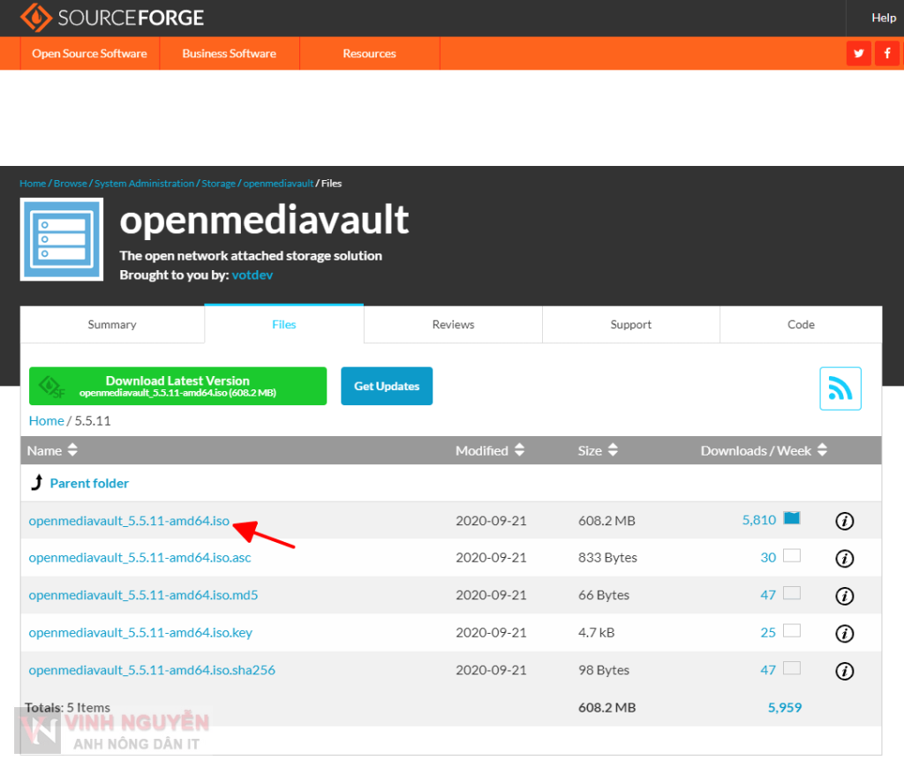This screenshot has width=904, height=768.
Task: View info for the .iso.asc file
Action: click(x=844, y=559)
